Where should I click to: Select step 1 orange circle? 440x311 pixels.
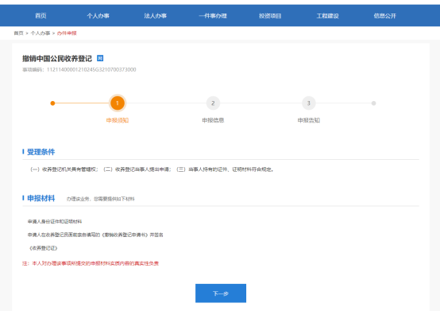(x=118, y=103)
